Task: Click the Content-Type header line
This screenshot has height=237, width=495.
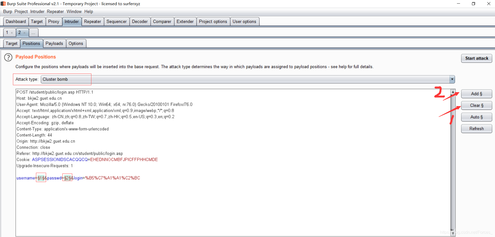Action: point(63,129)
